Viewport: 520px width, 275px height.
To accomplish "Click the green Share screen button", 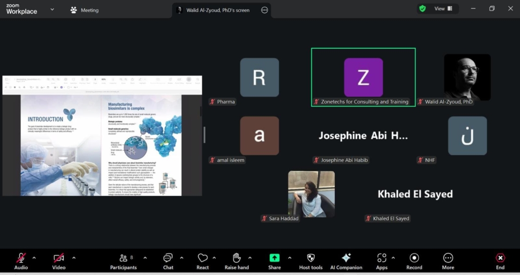I will coord(274,261).
